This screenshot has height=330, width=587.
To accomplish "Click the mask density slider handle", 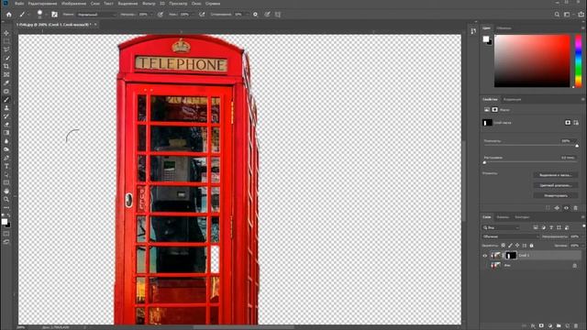I will tap(577, 146).
